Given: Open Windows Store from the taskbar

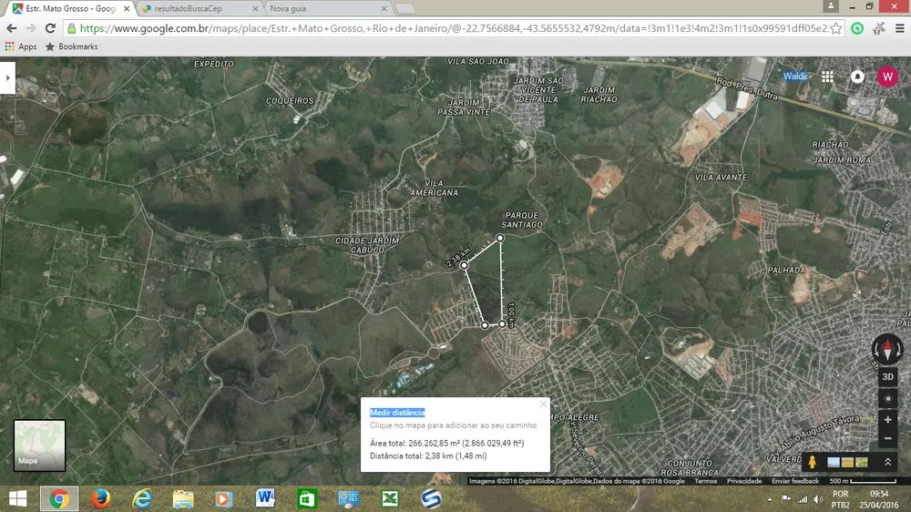Looking at the screenshot, I should click(x=307, y=498).
